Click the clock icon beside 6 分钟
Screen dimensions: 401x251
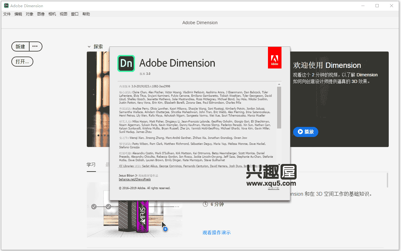pos(205,204)
